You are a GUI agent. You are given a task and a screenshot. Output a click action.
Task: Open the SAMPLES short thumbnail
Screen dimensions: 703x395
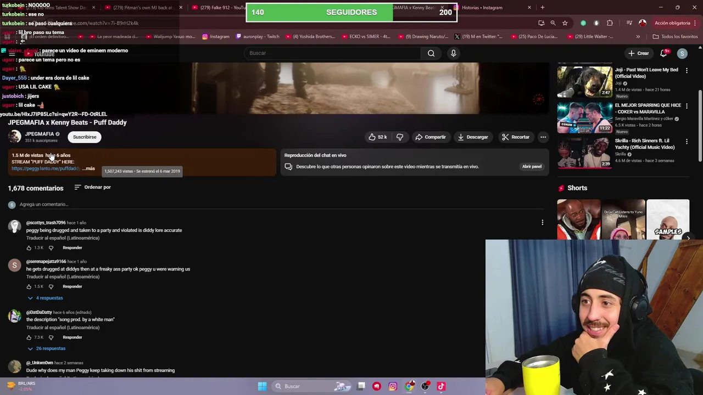(668, 219)
